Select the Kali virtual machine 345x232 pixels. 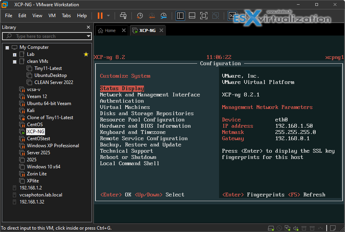(31, 111)
